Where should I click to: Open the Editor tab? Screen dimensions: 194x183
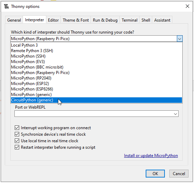click(53, 20)
